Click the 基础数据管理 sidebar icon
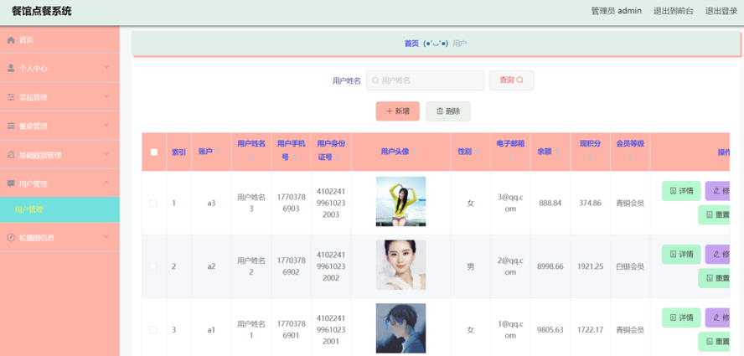Image resolution: width=744 pixels, height=356 pixels. pyautogui.click(x=11, y=155)
